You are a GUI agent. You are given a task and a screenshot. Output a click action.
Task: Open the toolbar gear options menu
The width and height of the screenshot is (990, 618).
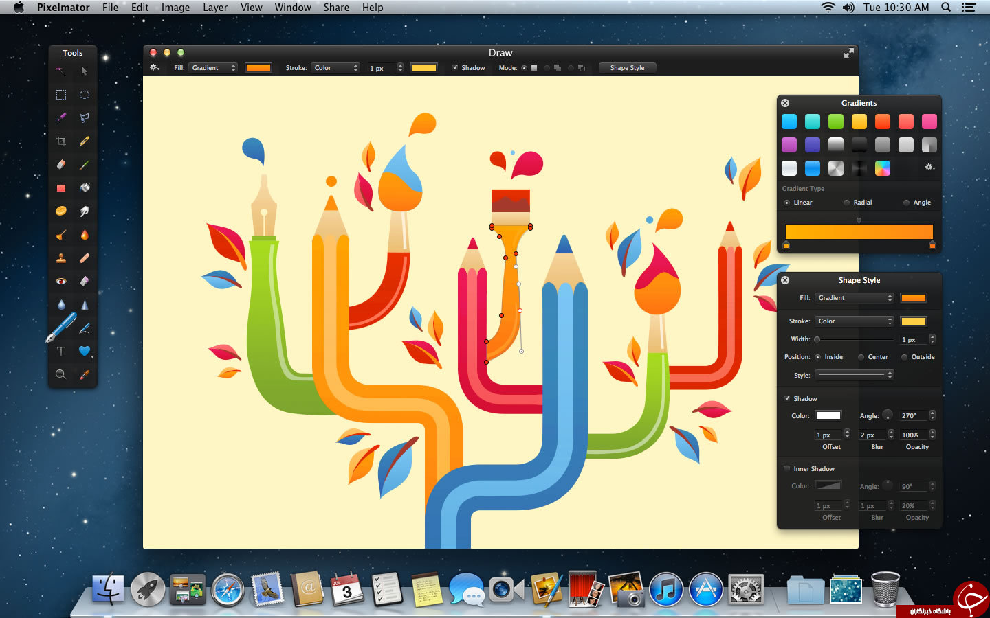tap(155, 67)
